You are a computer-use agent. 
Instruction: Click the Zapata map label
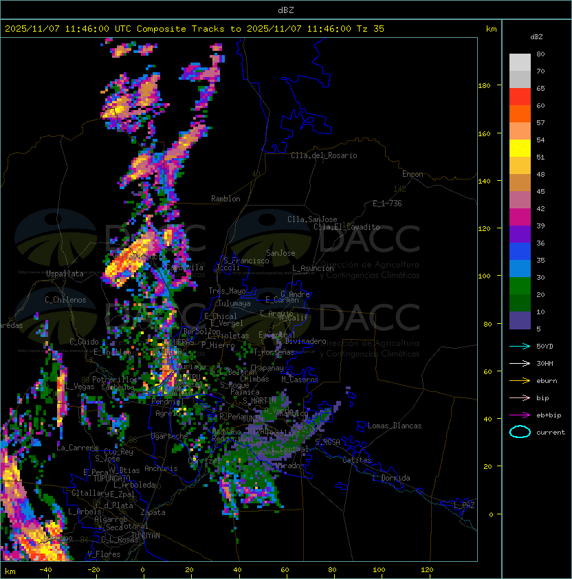[153, 512]
